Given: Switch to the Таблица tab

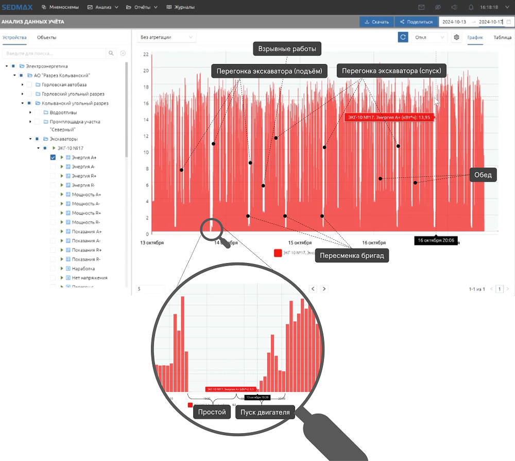Looking at the screenshot, I should point(502,37).
